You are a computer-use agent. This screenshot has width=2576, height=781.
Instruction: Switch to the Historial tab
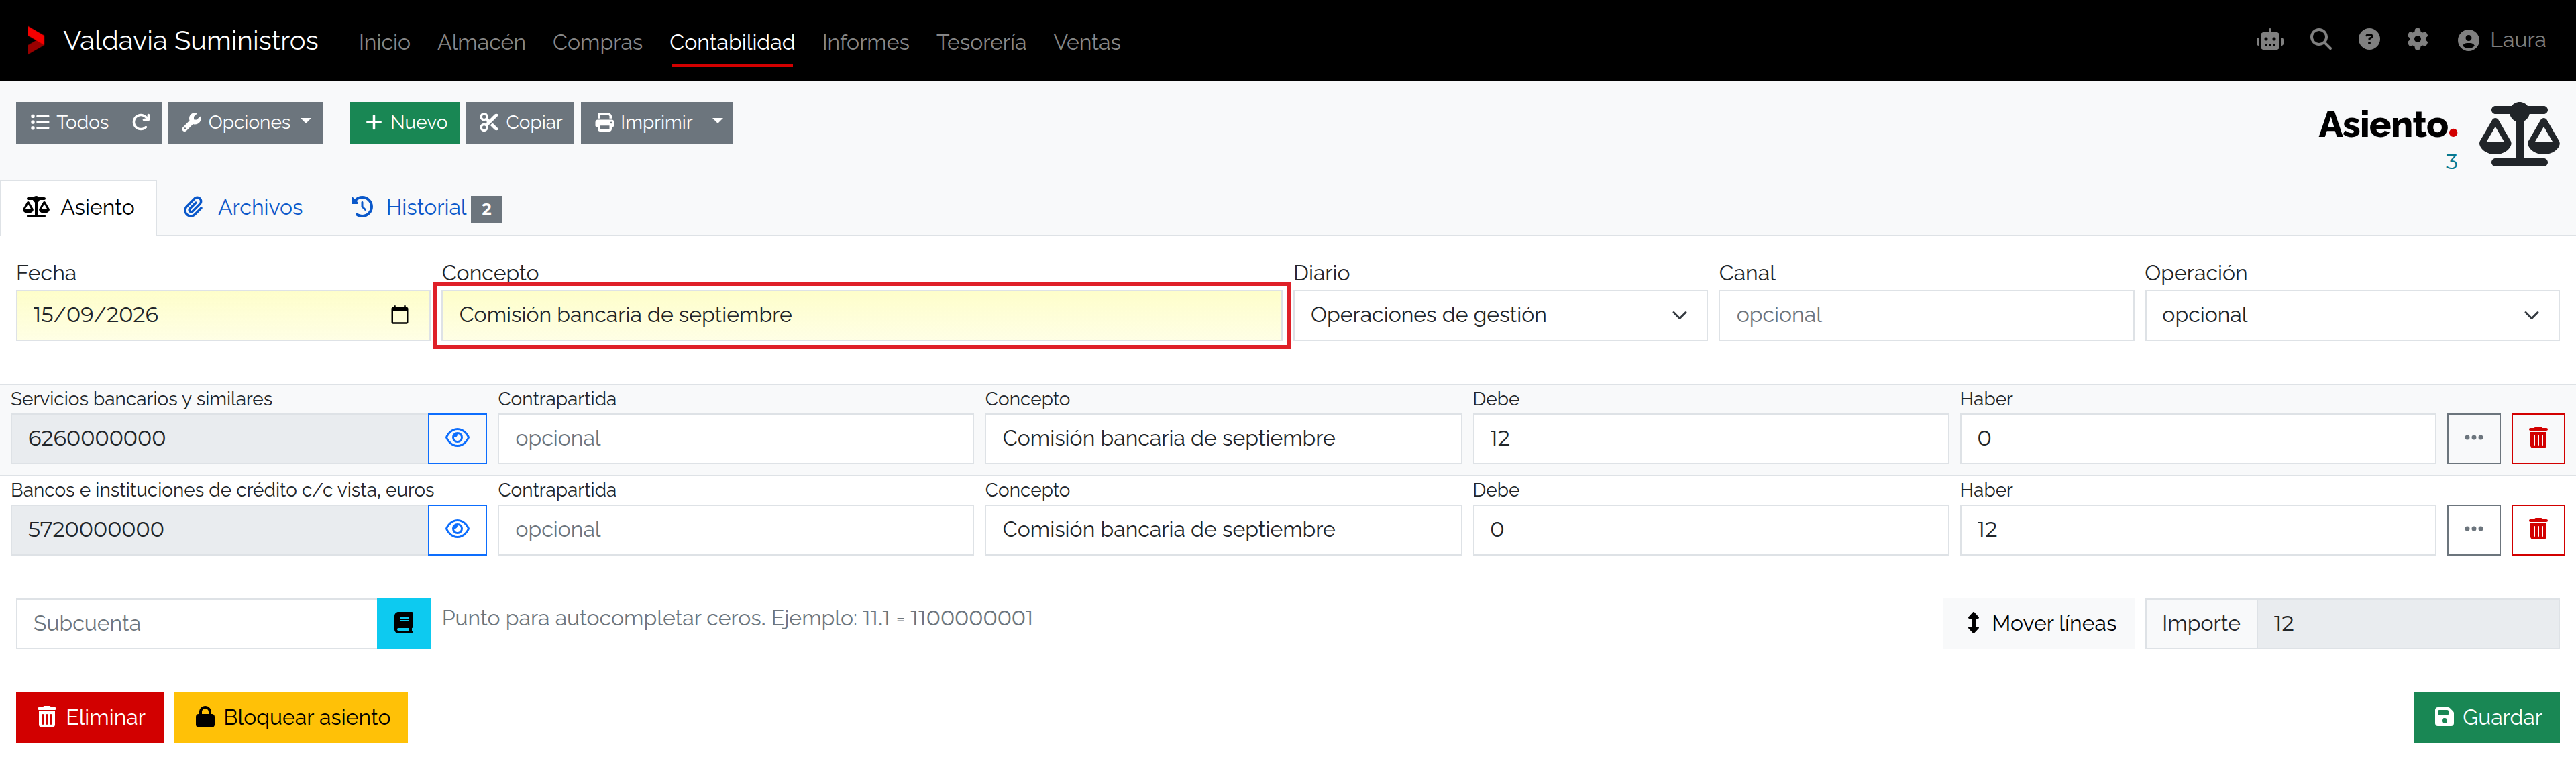(426, 207)
